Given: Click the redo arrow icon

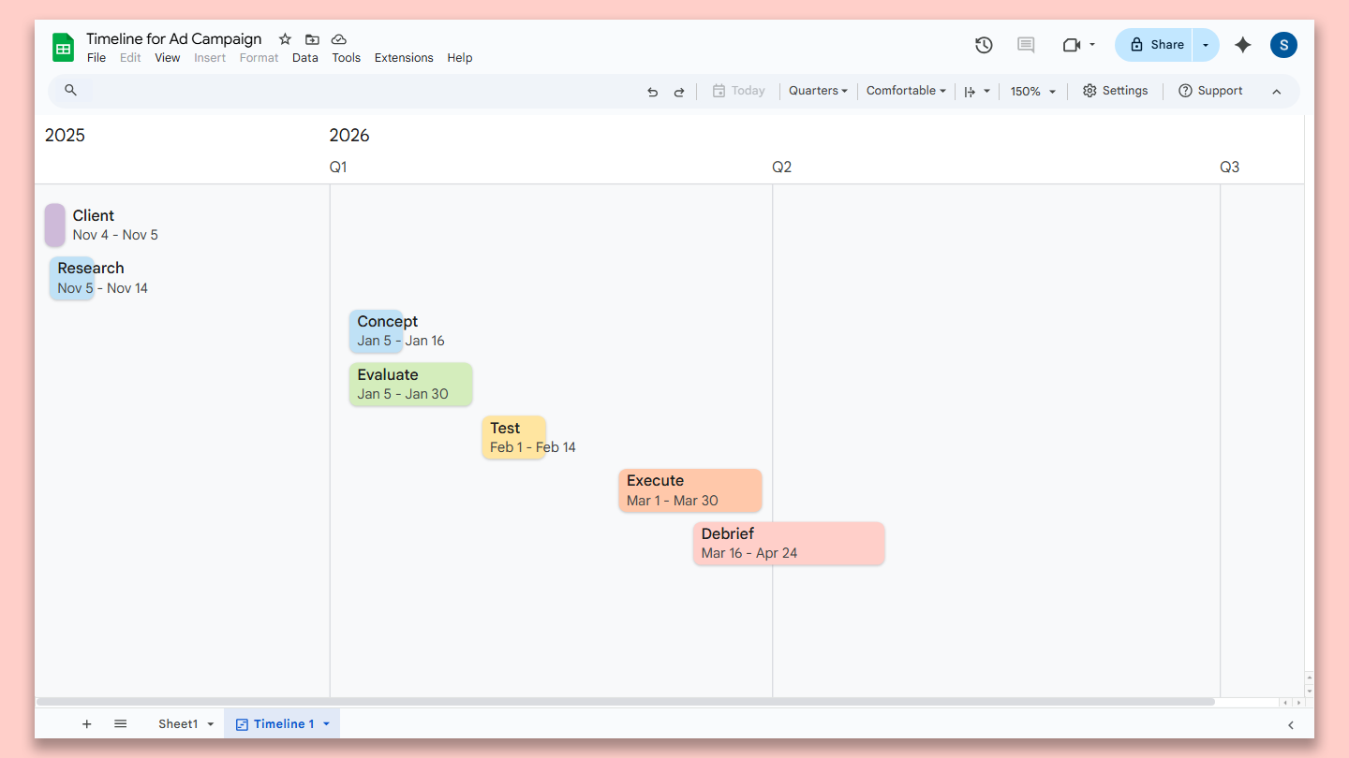Looking at the screenshot, I should (x=679, y=92).
